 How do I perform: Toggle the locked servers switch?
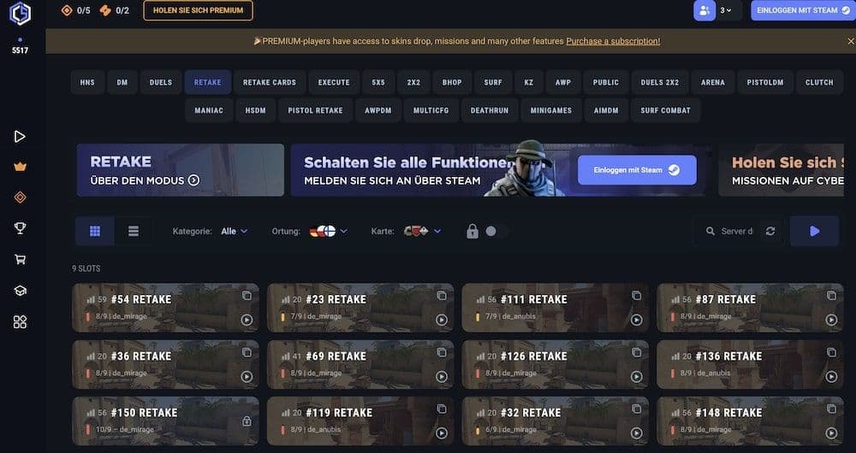[x=495, y=231]
